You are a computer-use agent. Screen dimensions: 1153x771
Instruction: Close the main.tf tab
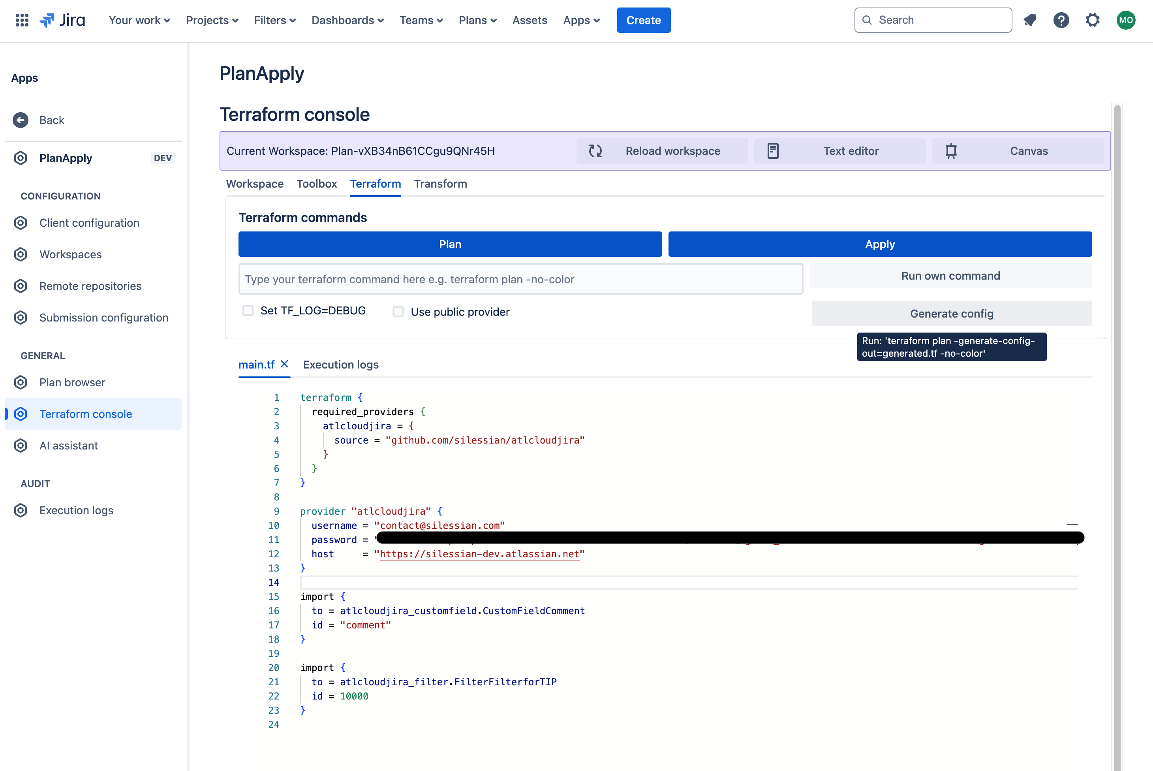[x=284, y=364]
